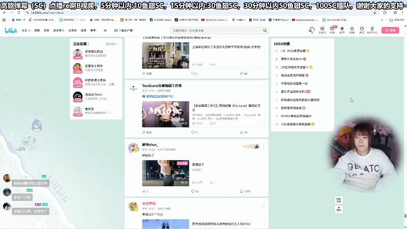This screenshot has height=229, width=407.
Task: Open the AI navigation item
Action: (105, 31)
